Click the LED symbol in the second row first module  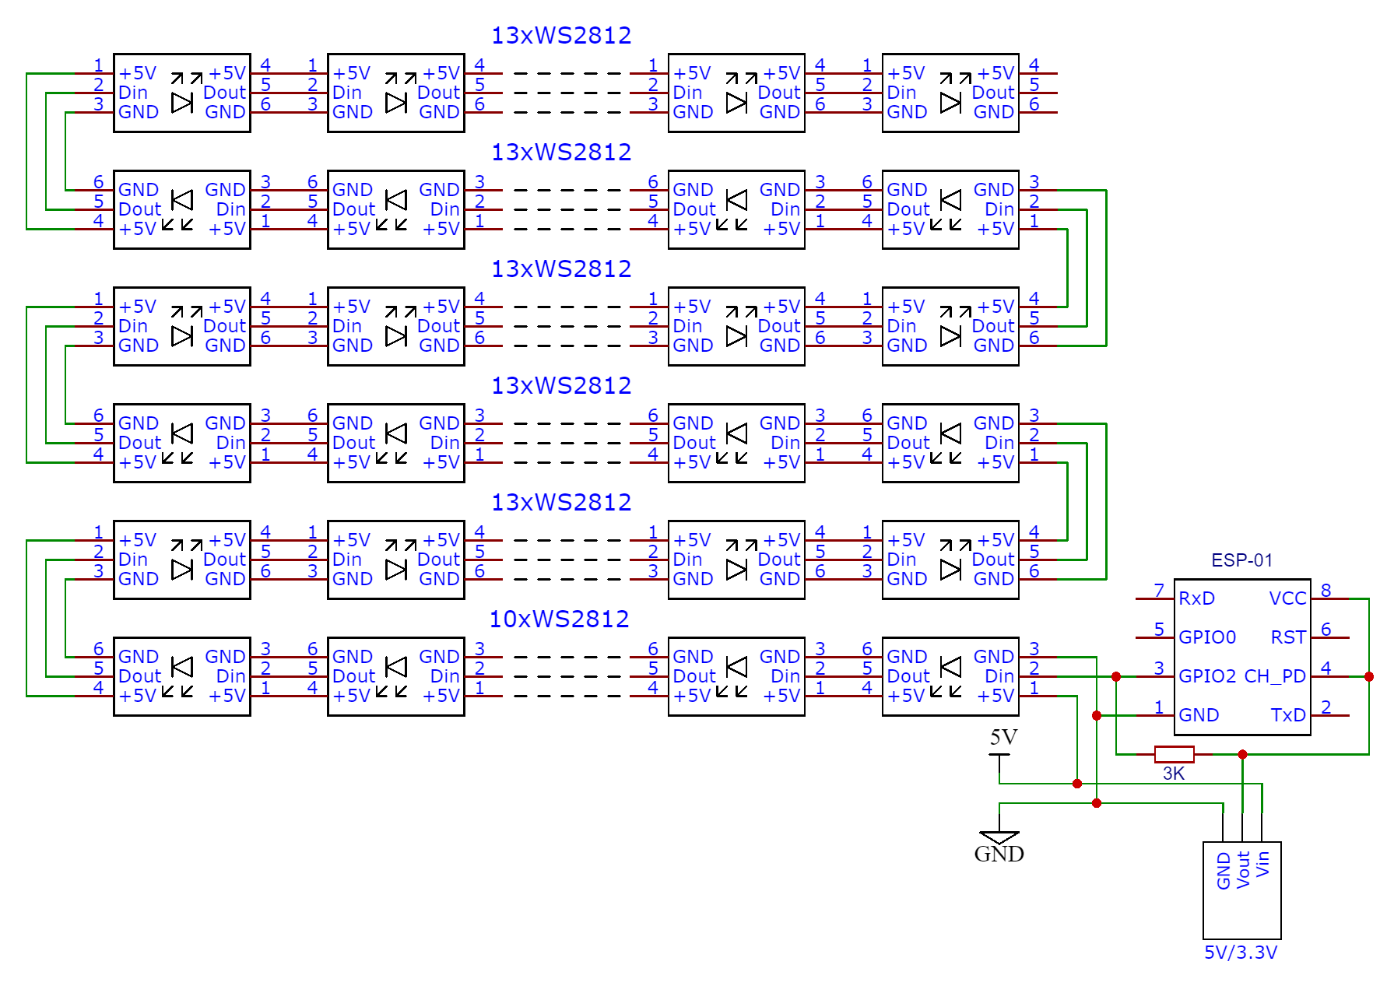tap(181, 199)
